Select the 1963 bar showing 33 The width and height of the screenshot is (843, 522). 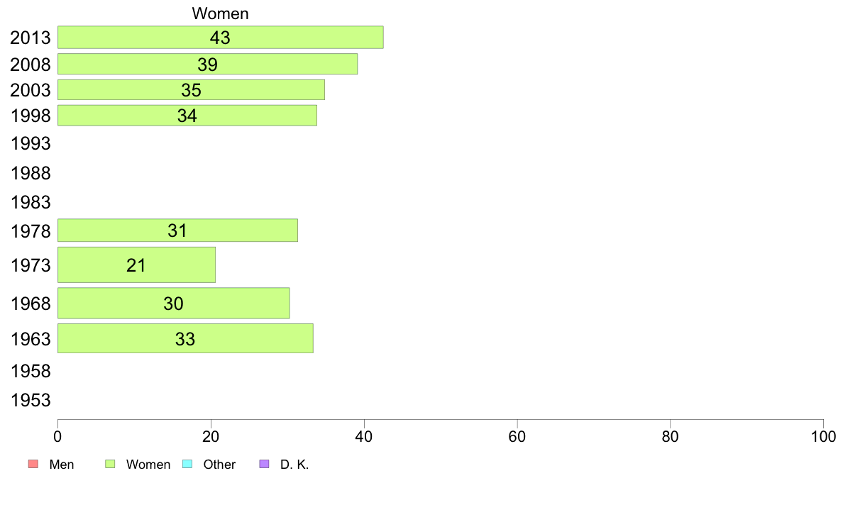pyautogui.click(x=185, y=338)
